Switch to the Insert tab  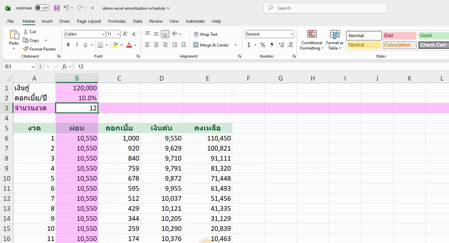pyautogui.click(x=47, y=21)
